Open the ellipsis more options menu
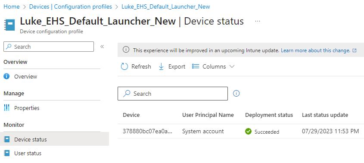 pos(258,21)
